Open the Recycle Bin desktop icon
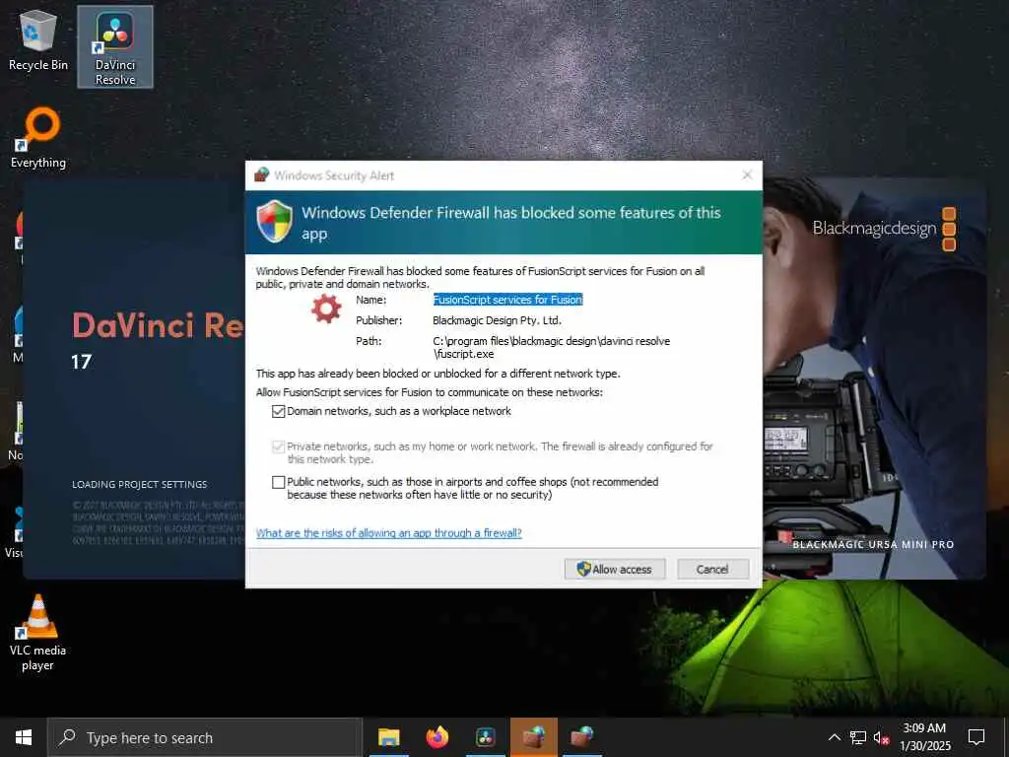Viewport: 1009px width, 757px height. (x=38, y=41)
